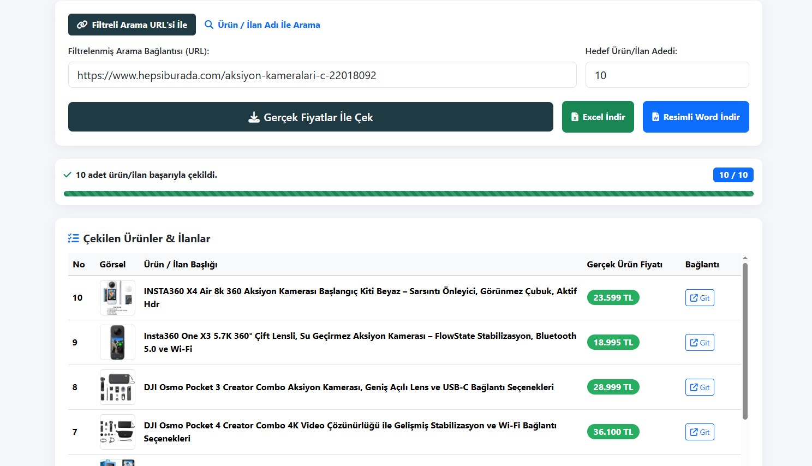Click INSTA360 X4 Air product thumbnail
812x466 pixels.
click(x=117, y=297)
